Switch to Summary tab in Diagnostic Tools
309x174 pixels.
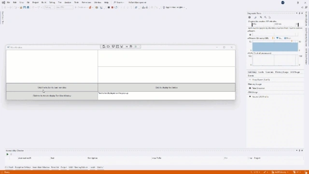coord(252,72)
